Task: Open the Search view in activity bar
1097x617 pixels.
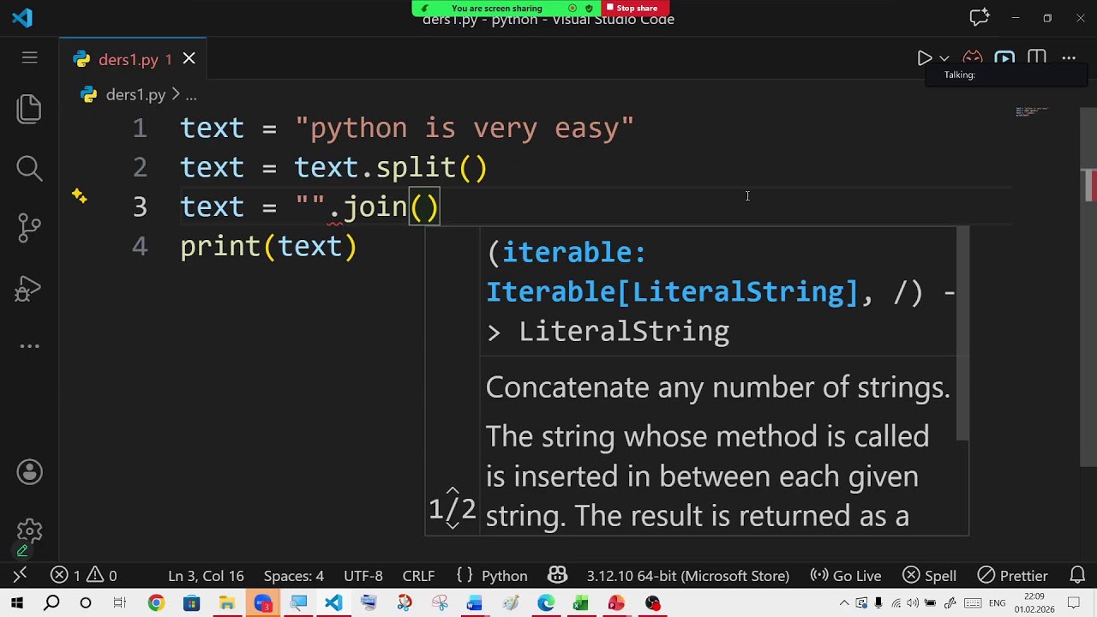Action: tap(29, 168)
